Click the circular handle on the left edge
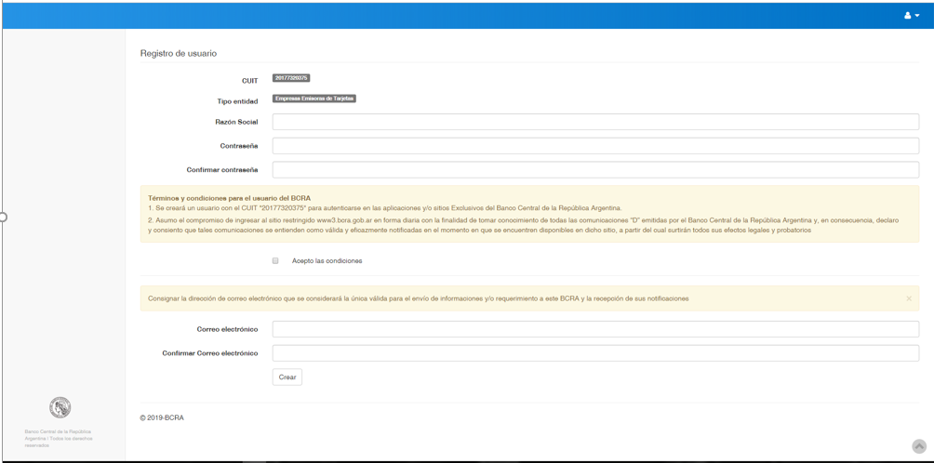Image resolution: width=934 pixels, height=463 pixels. (3, 217)
